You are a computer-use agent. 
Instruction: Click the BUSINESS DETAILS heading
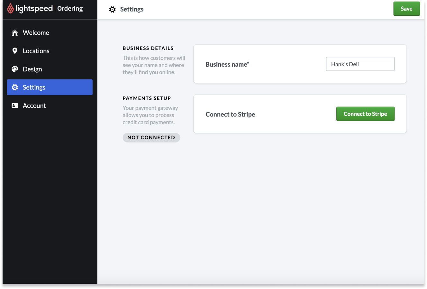(148, 48)
